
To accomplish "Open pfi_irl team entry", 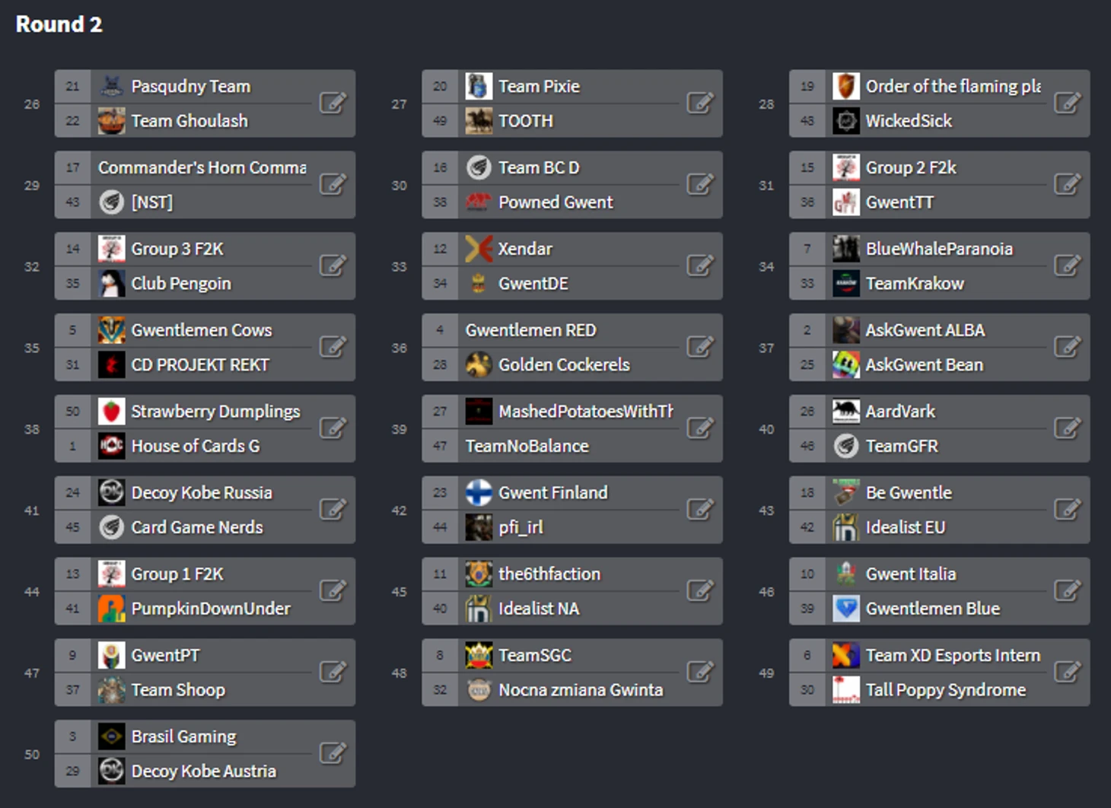I will [521, 528].
